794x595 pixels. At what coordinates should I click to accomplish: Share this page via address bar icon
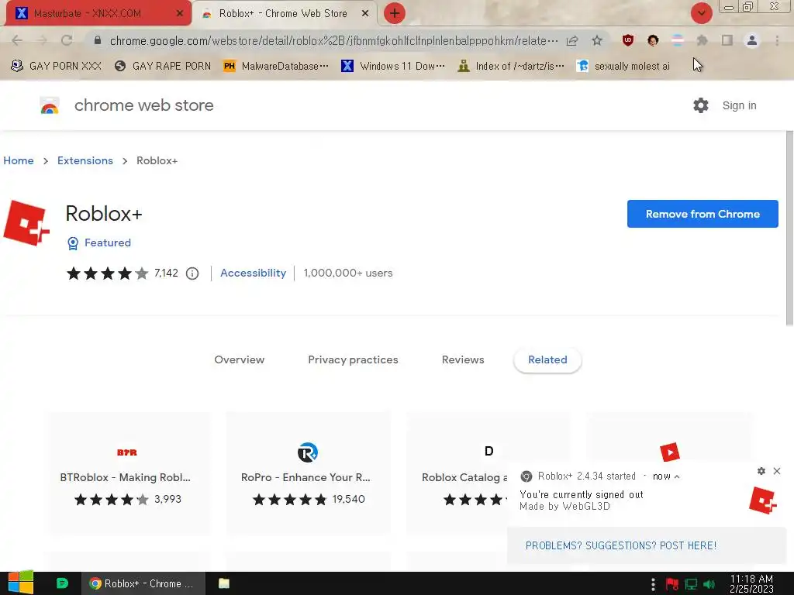[572, 40]
